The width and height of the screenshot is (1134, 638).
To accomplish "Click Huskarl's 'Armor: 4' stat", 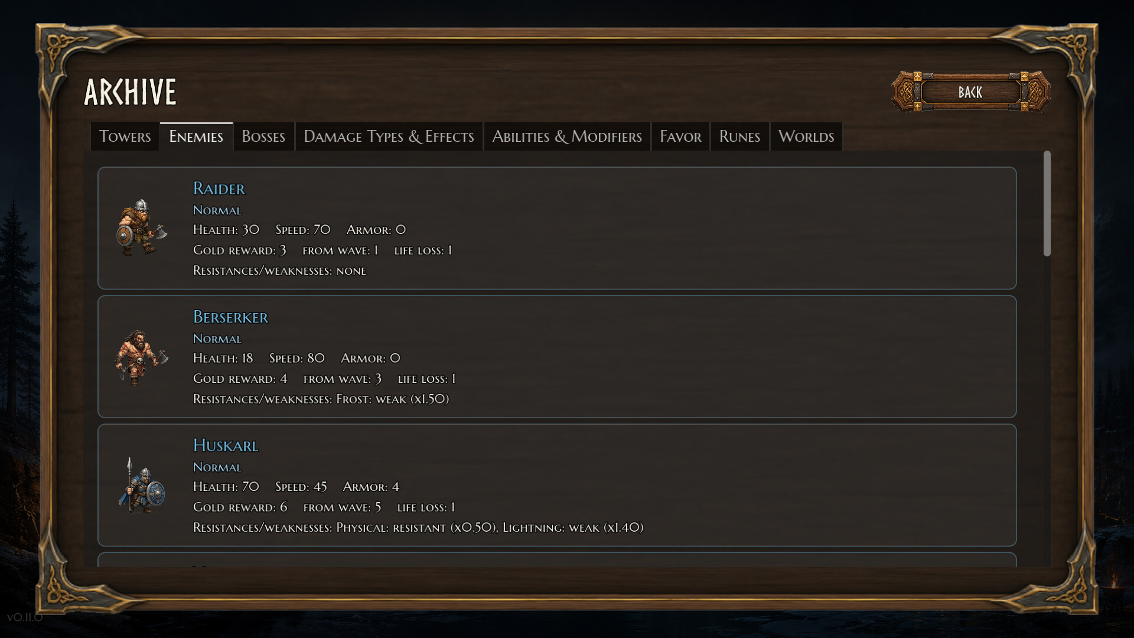I will click(x=372, y=487).
